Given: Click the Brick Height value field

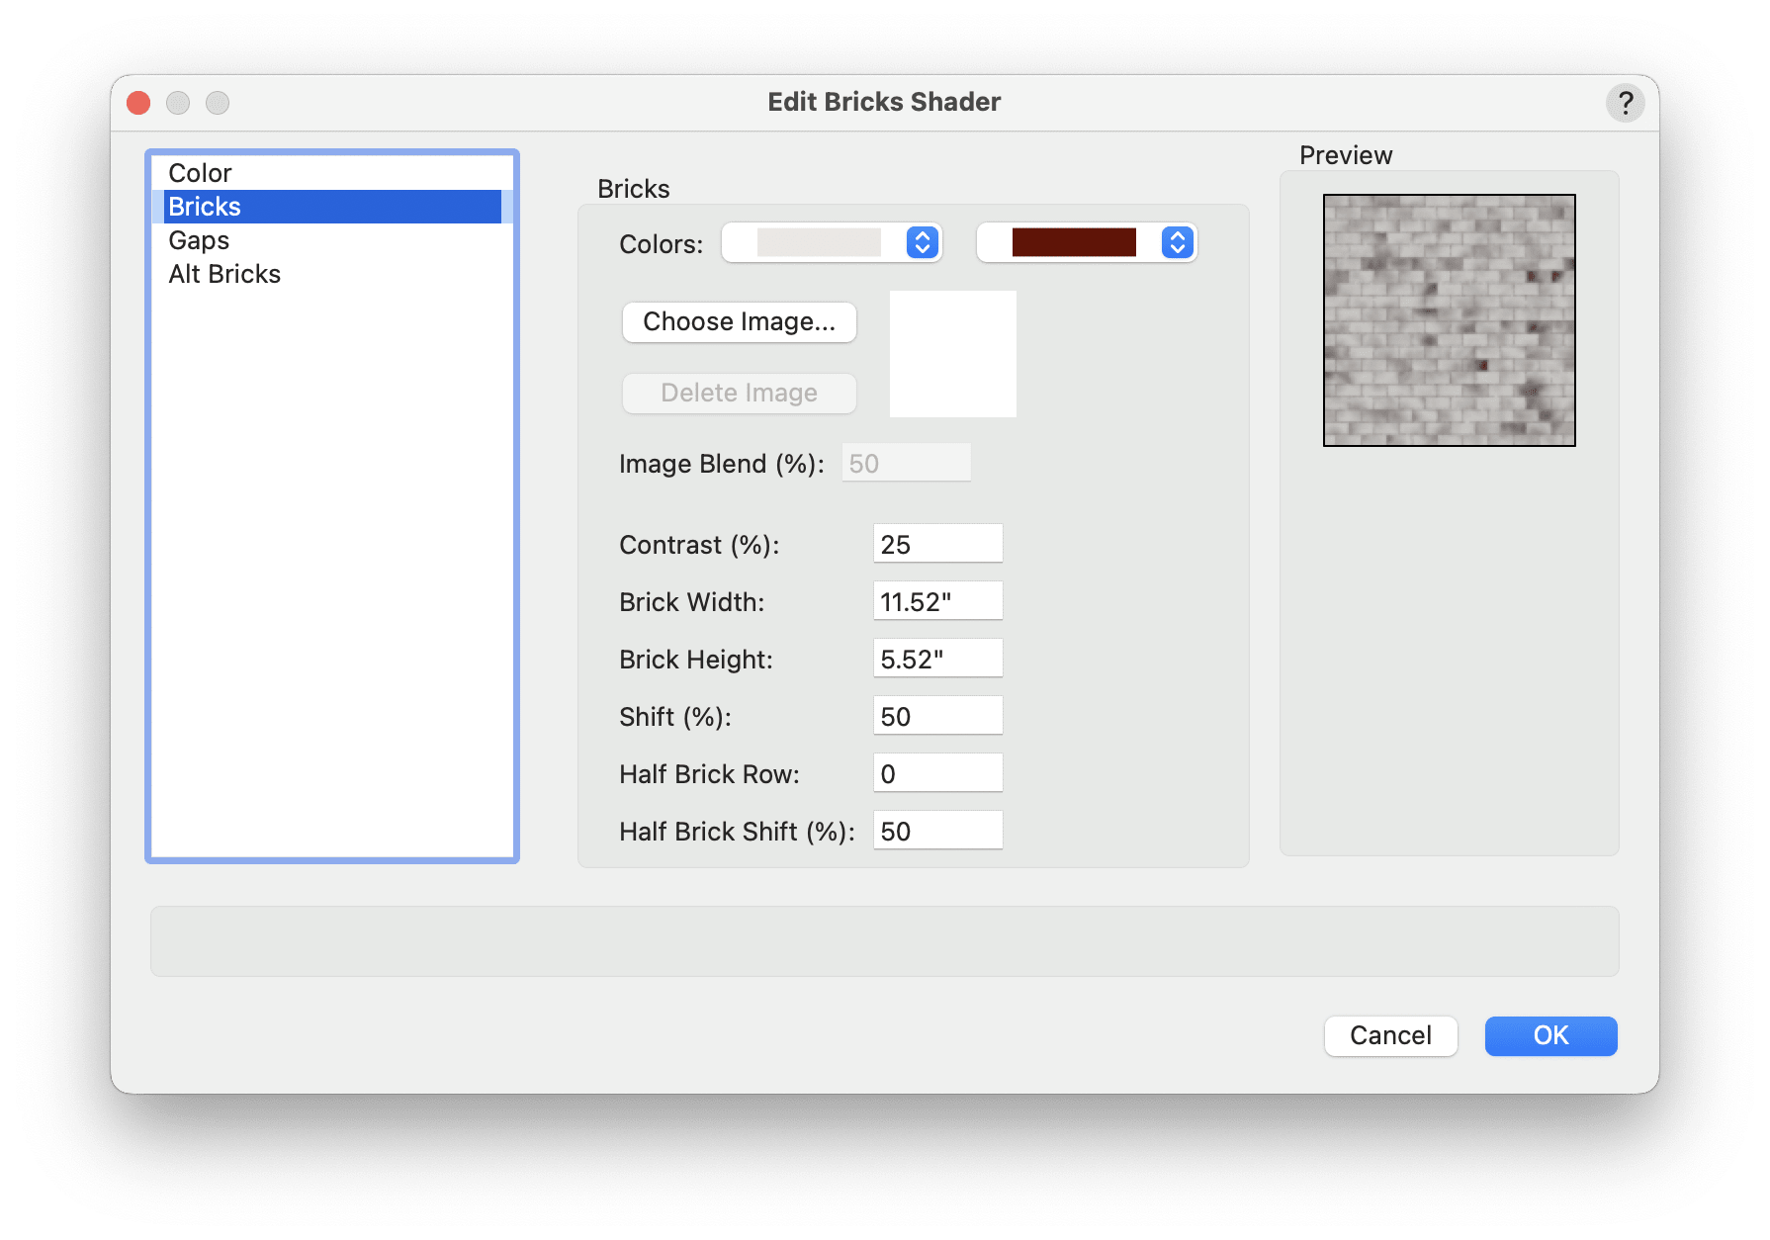Looking at the screenshot, I should coord(936,657).
